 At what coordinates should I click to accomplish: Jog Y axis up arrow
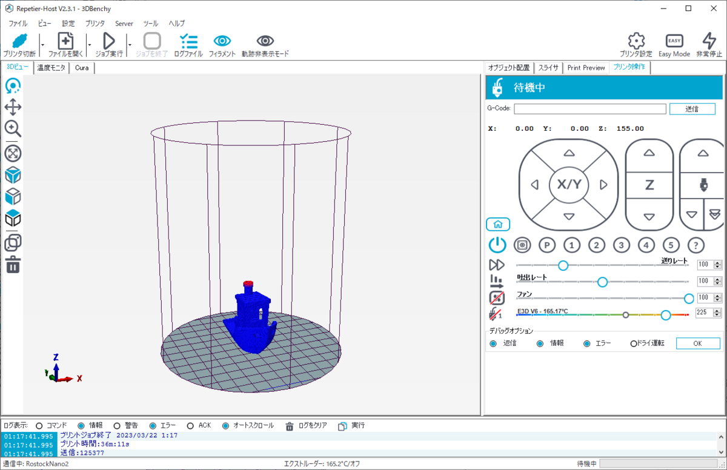coord(568,153)
